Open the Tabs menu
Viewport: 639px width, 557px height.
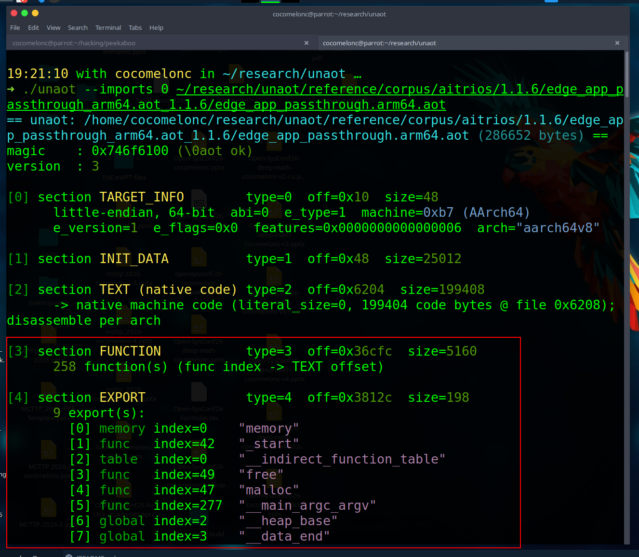[135, 27]
